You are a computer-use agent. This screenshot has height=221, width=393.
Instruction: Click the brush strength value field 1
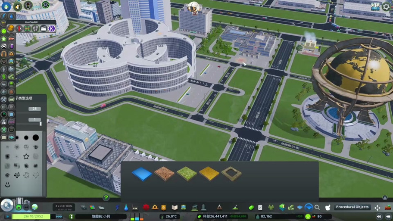[34, 119]
